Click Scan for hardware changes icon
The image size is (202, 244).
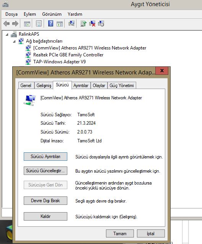(x=72, y=24)
